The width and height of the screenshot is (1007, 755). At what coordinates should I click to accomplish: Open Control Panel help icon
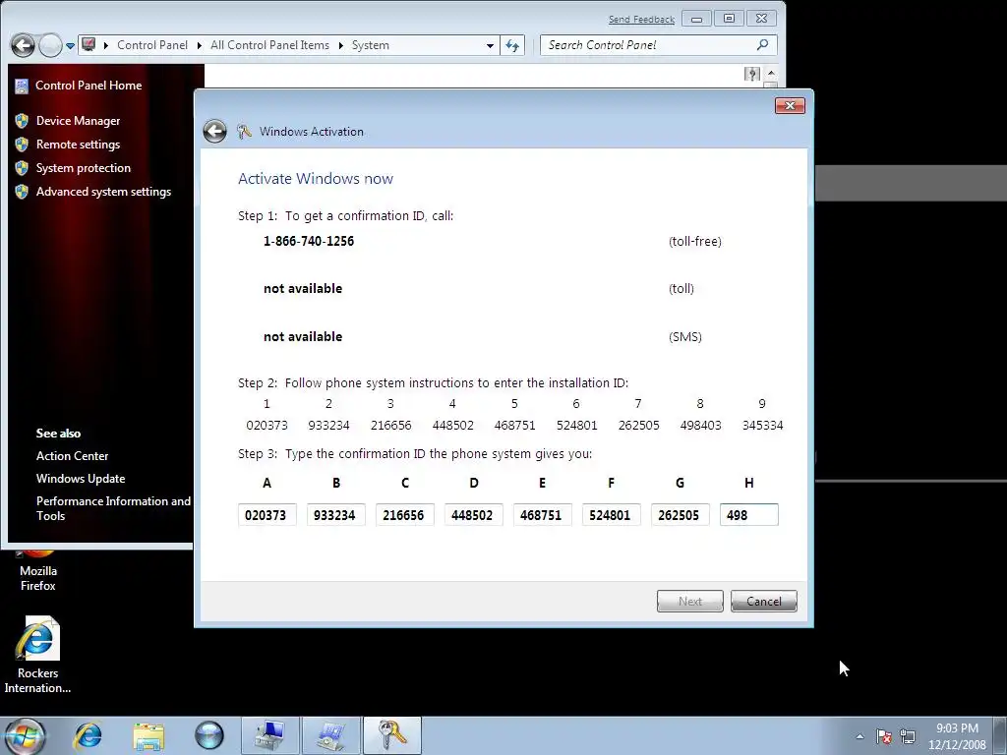pos(752,74)
